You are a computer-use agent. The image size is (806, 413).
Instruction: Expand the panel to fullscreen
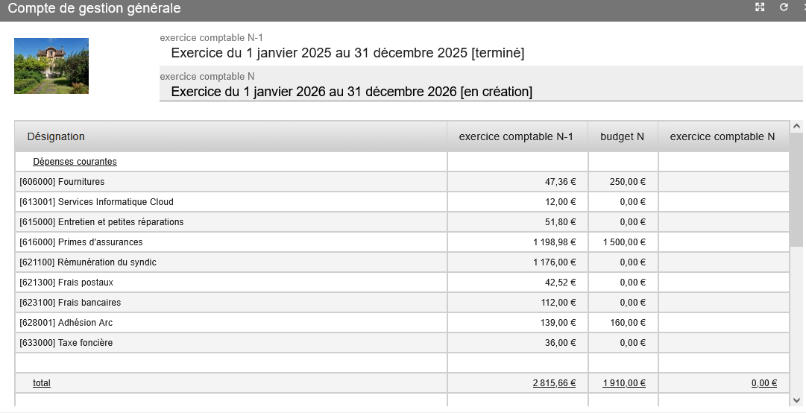pos(760,7)
